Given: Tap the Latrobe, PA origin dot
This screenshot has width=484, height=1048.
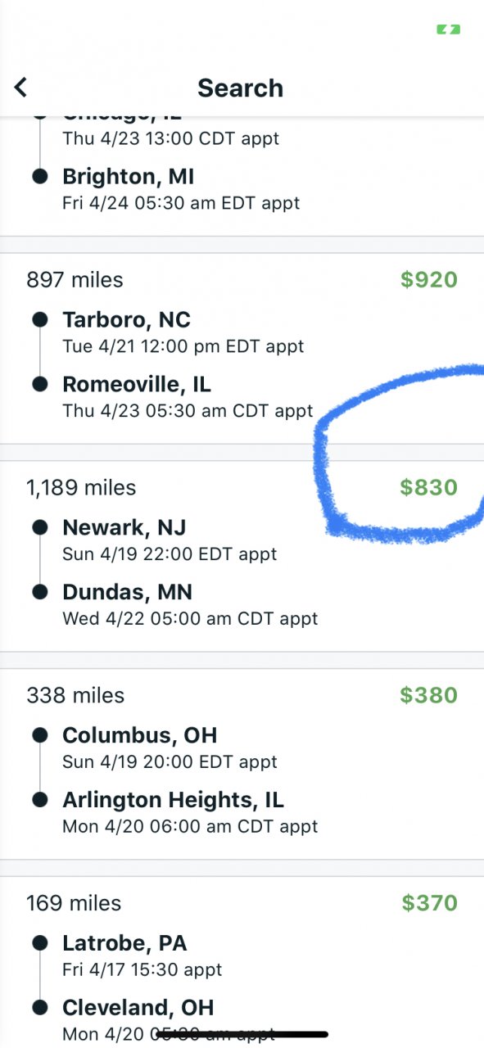Looking at the screenshot, I should click(x=39, y=944).
